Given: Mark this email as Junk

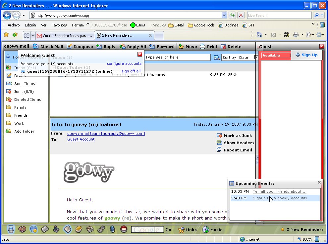Looking at the screenshot, I should pos(234,136).
